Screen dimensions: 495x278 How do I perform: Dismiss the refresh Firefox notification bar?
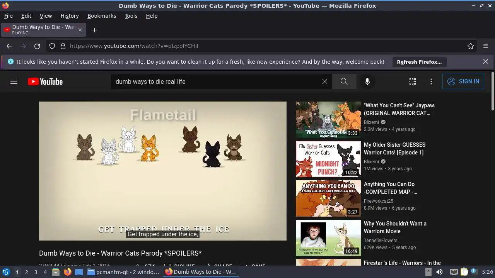486,61
